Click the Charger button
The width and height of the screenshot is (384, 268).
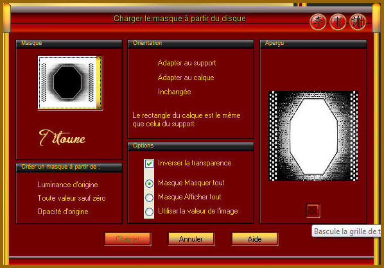pos(128,239)
